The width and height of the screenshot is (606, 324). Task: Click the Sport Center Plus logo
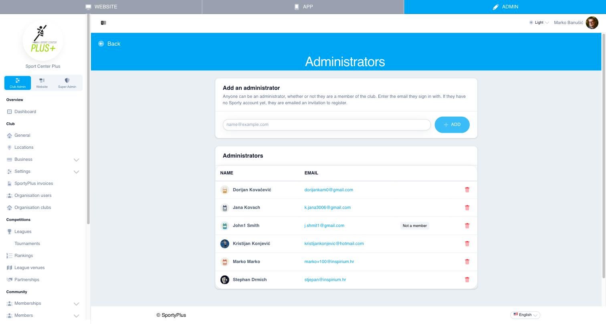click(x=43, y=41)
